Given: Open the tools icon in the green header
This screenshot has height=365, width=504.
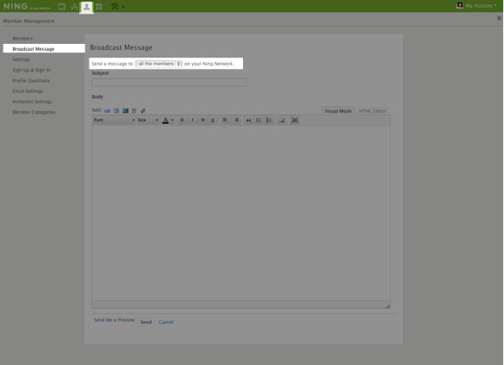Looking at the screenshot, I should coord(115,6).
